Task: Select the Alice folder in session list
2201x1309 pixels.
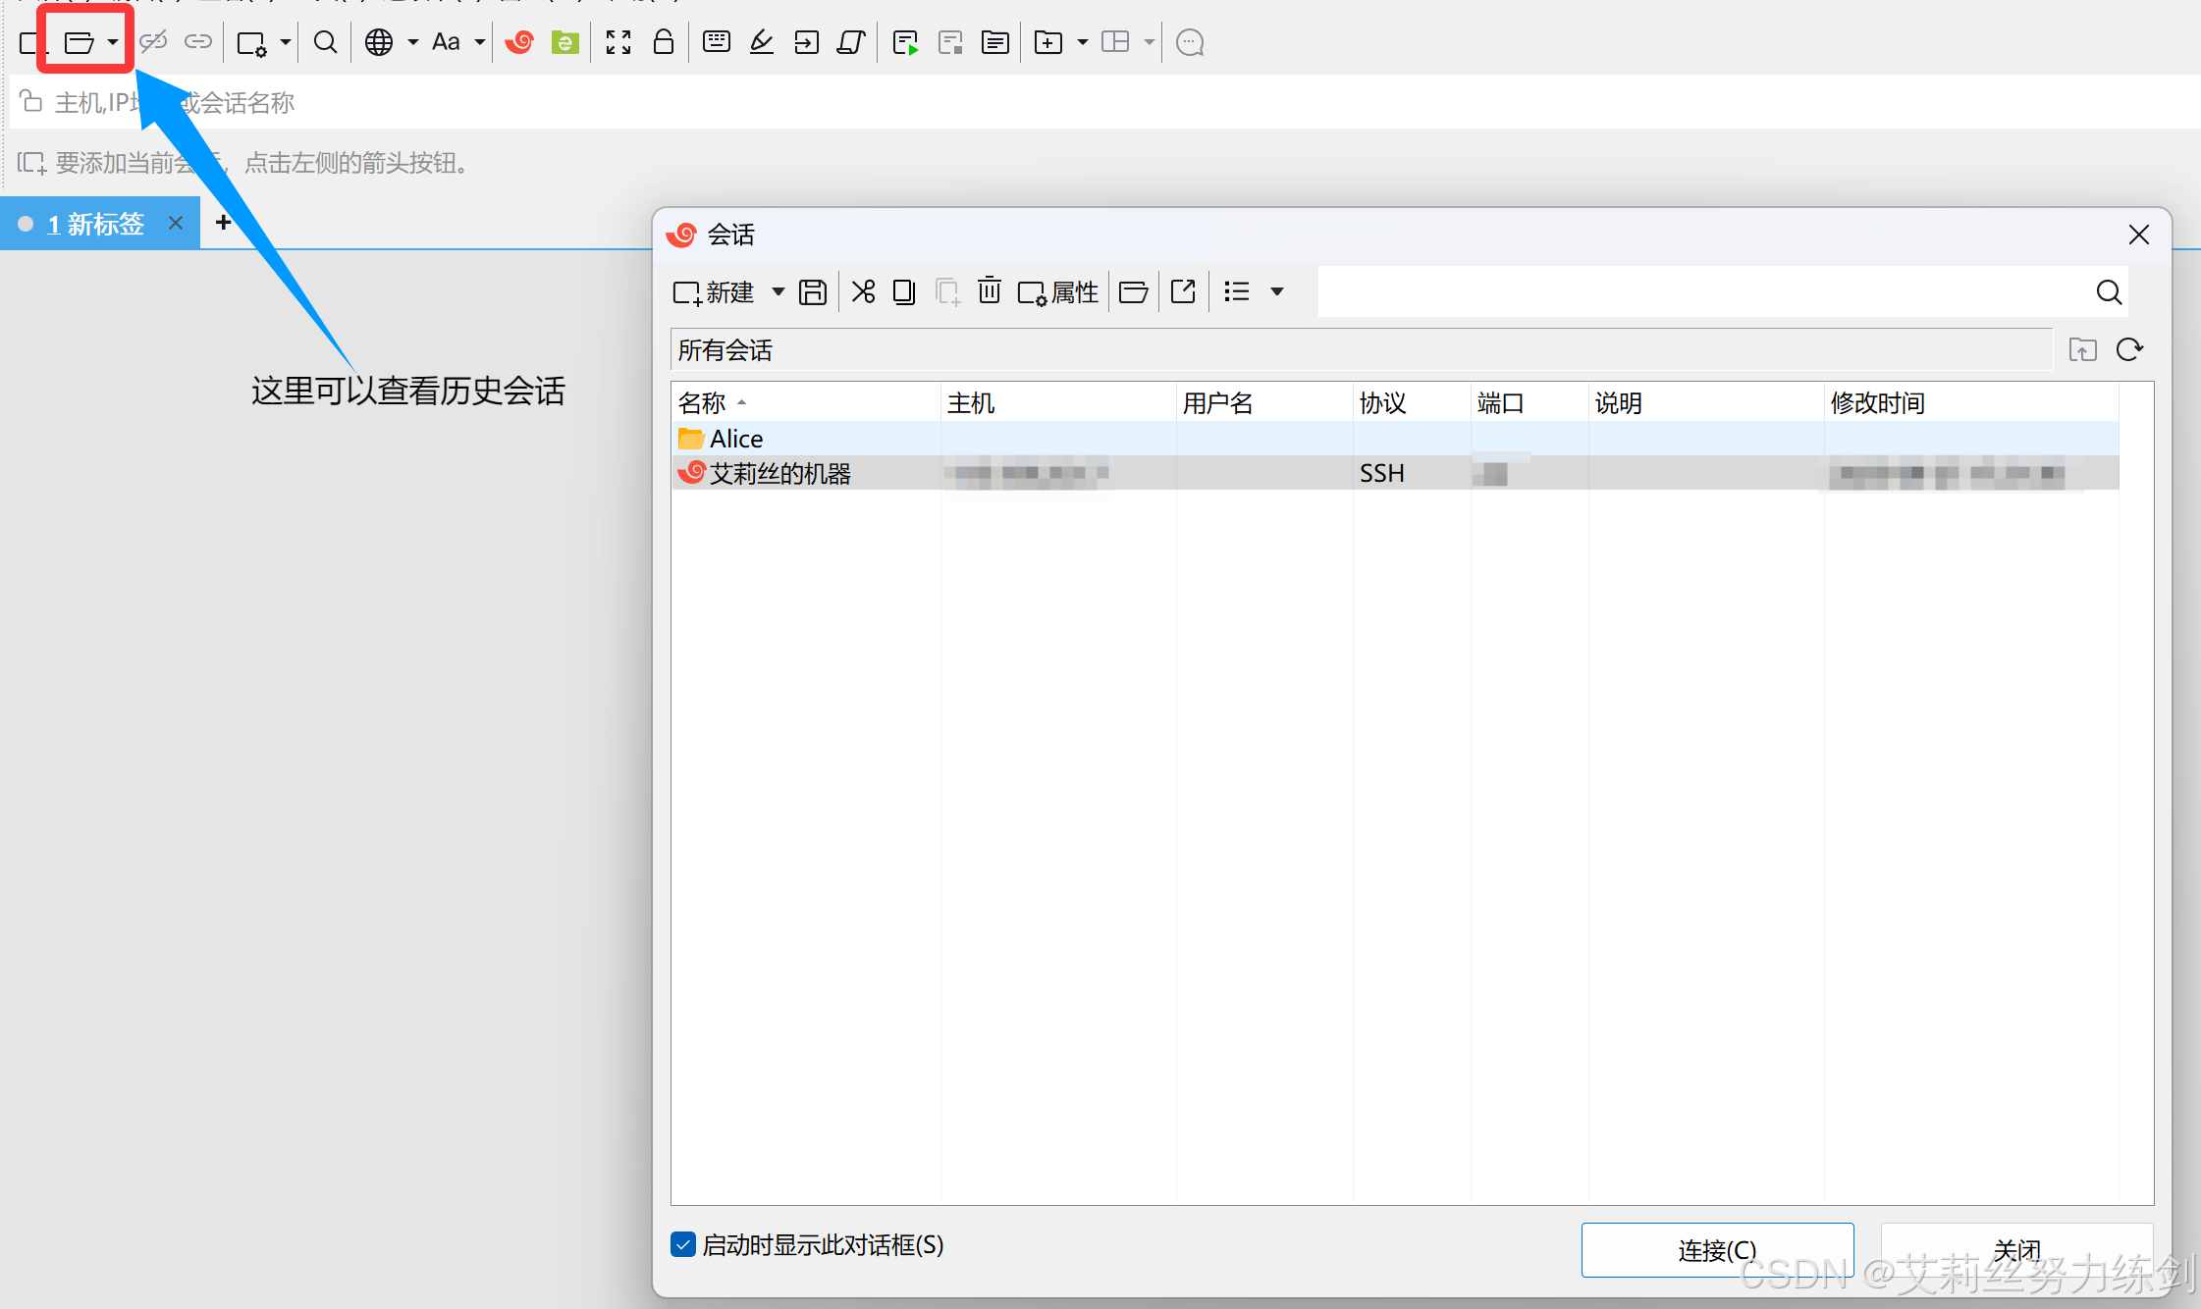Action: (x=736, y=439)
